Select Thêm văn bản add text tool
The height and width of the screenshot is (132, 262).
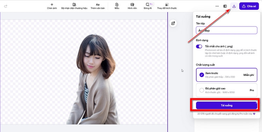point(98,6)
